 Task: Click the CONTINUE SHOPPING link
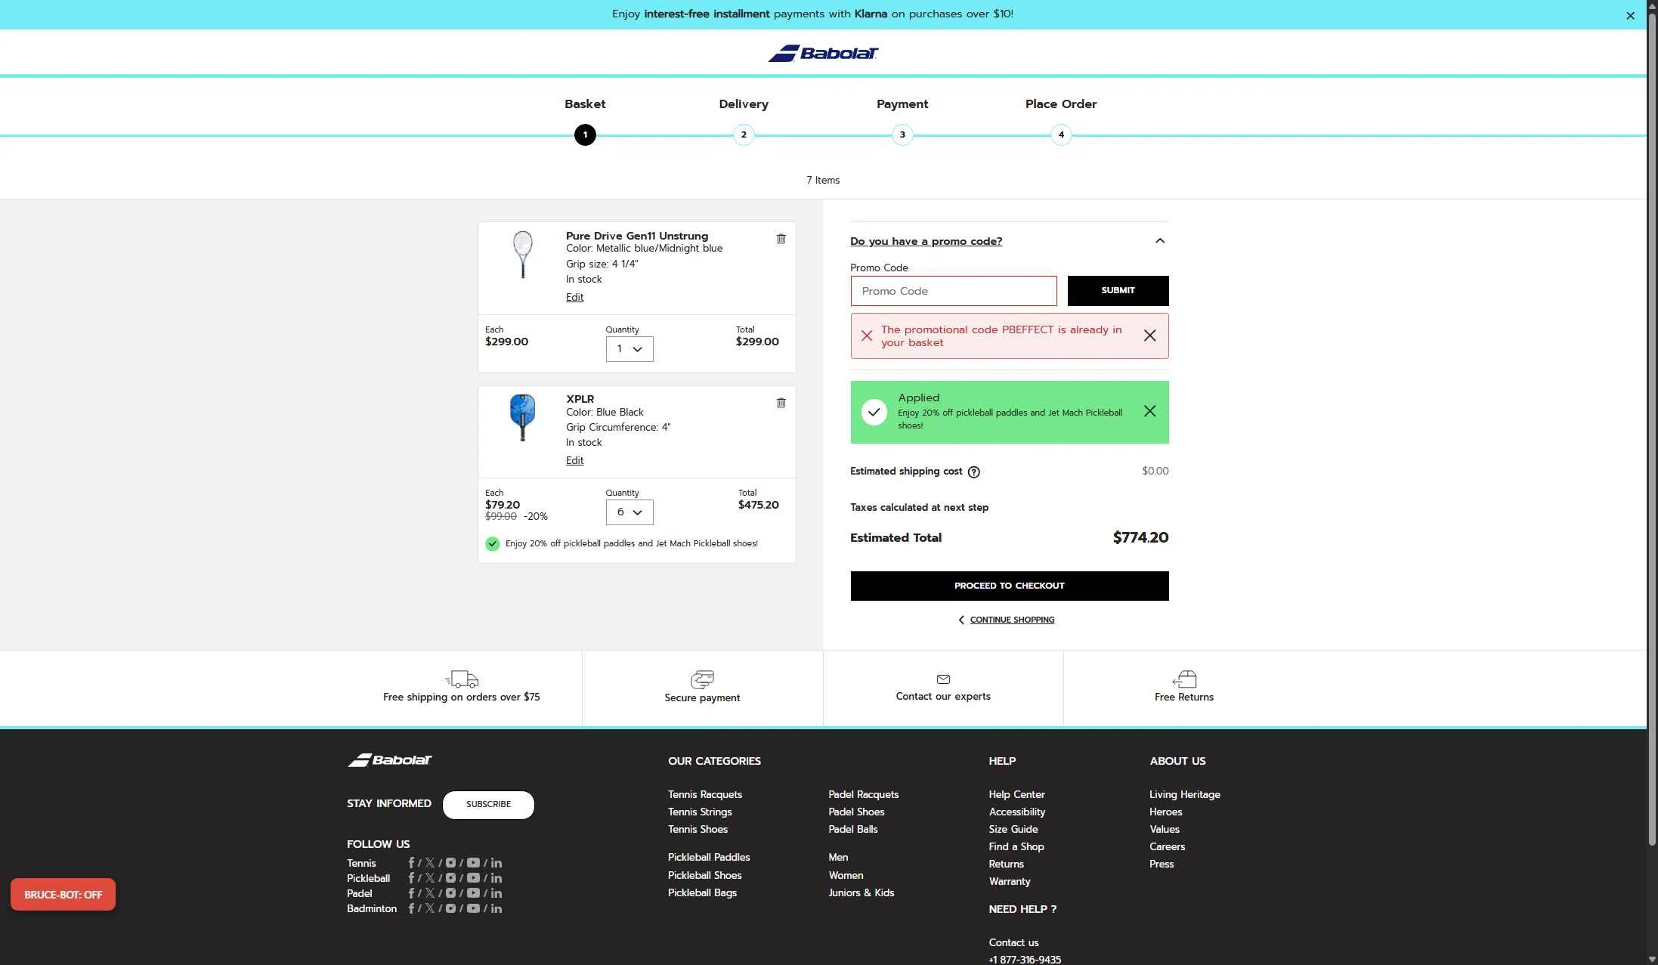click(1011, 620)
